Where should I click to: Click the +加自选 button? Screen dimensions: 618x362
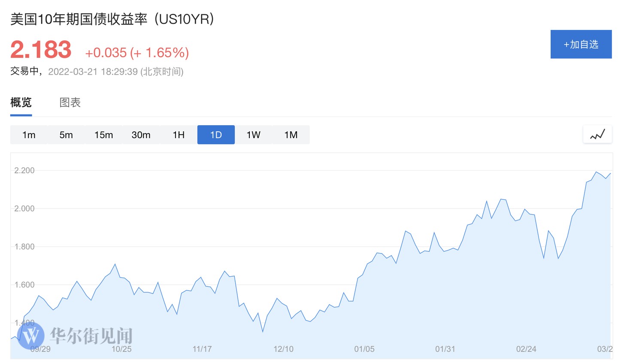[581, 44]
